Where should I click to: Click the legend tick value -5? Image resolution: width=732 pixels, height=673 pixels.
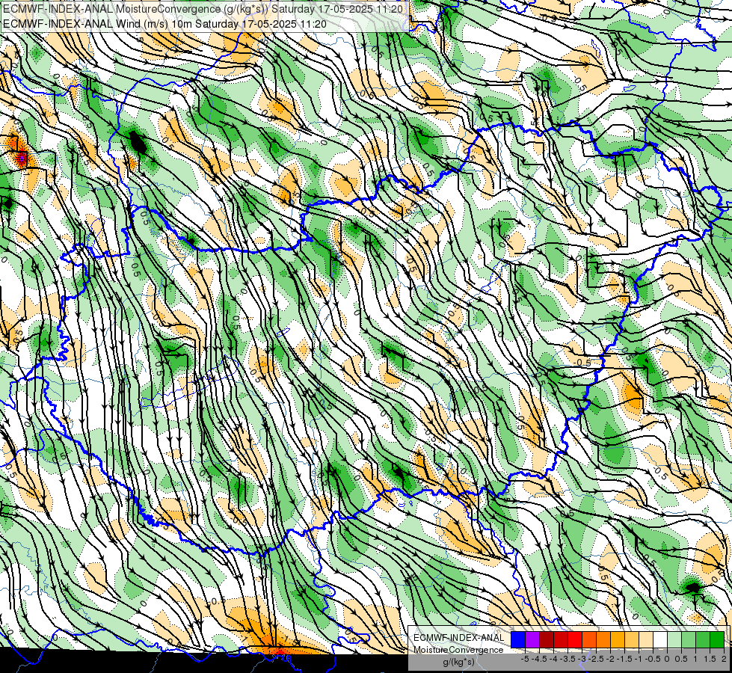(525, 659)
